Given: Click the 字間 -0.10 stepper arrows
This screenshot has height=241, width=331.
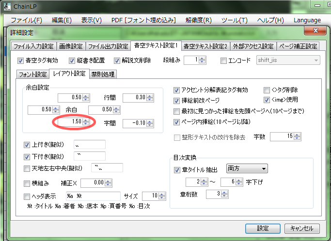Looking at the screenshot, I should click(x=150, y=123).
